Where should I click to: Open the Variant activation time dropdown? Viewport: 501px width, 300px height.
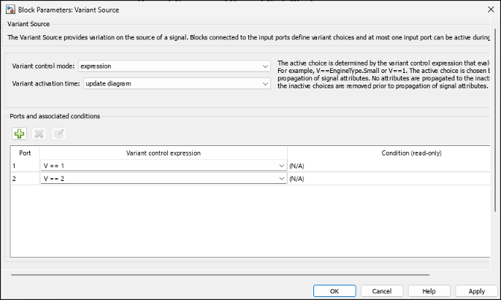(177, 83)
